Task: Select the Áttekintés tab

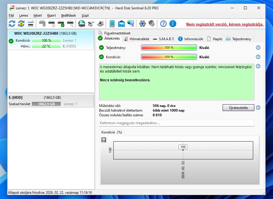Action: click(109, 38)
